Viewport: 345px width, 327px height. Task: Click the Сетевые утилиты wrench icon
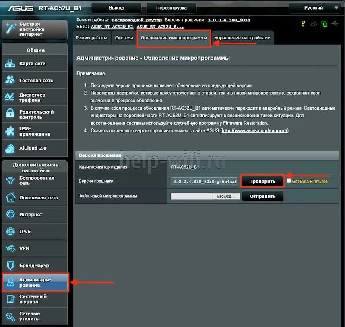click(x=10, y=316)
